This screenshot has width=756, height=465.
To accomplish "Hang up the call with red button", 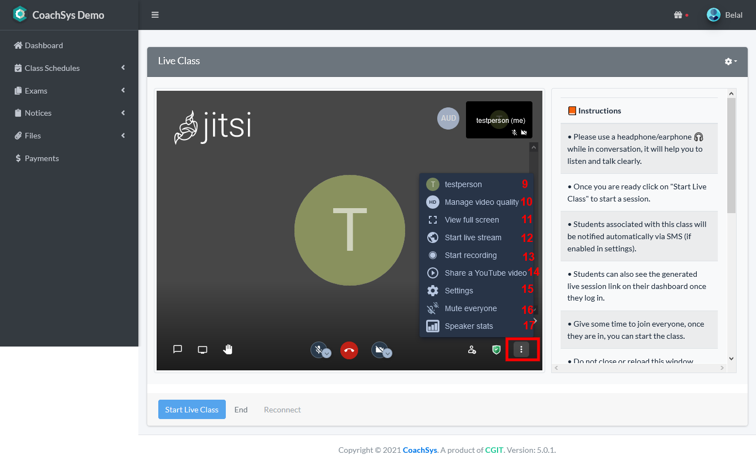I will 349,350.
